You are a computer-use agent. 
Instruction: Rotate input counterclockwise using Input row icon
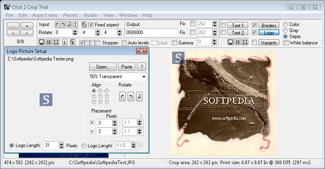(x=63, y=24)
